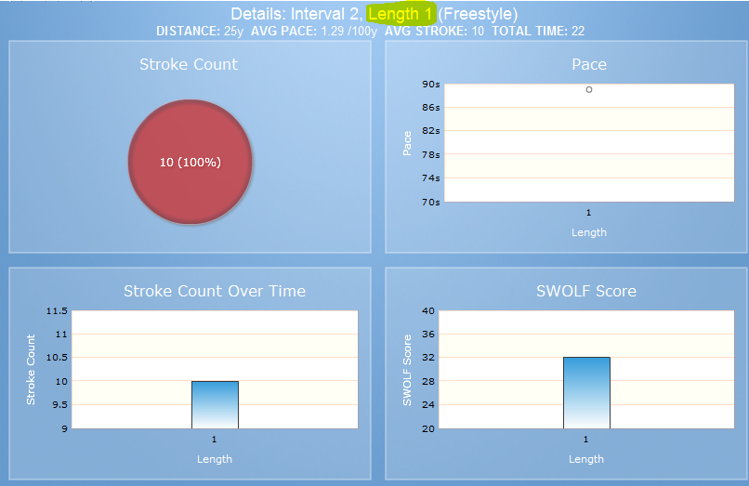Click the 'DISTANCE: 25y' stat

200,31
